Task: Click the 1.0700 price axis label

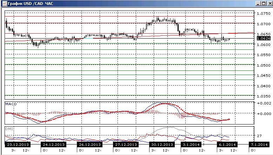Action: click(x=264, y=24)
